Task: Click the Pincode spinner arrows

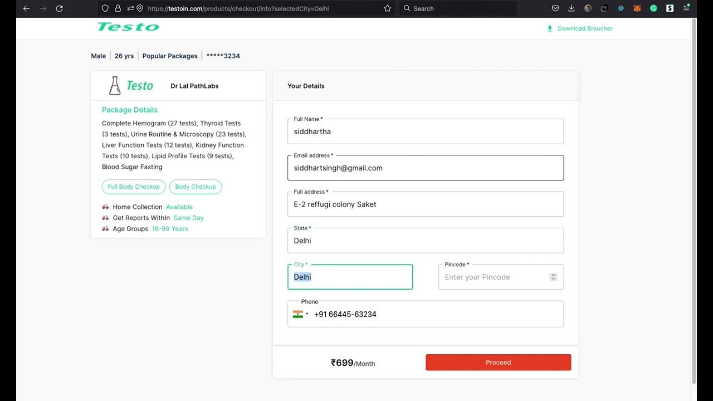Action: [x=553, y=277]
